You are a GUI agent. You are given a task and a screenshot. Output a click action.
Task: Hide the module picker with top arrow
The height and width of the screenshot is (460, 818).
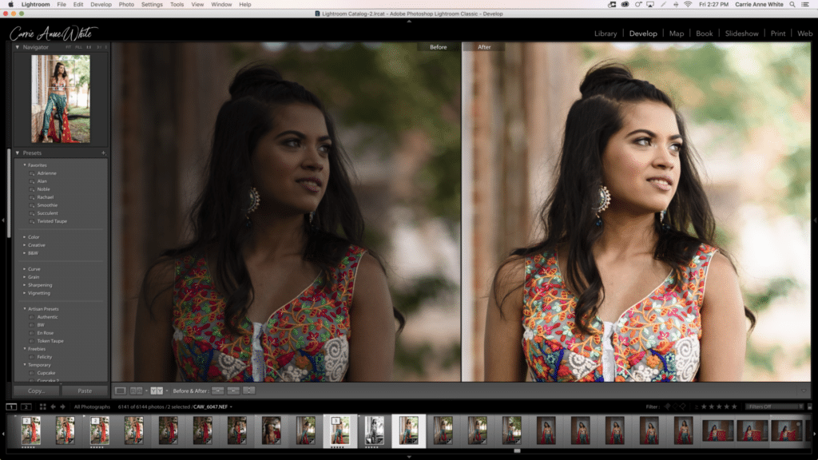(x=409, y=22)
